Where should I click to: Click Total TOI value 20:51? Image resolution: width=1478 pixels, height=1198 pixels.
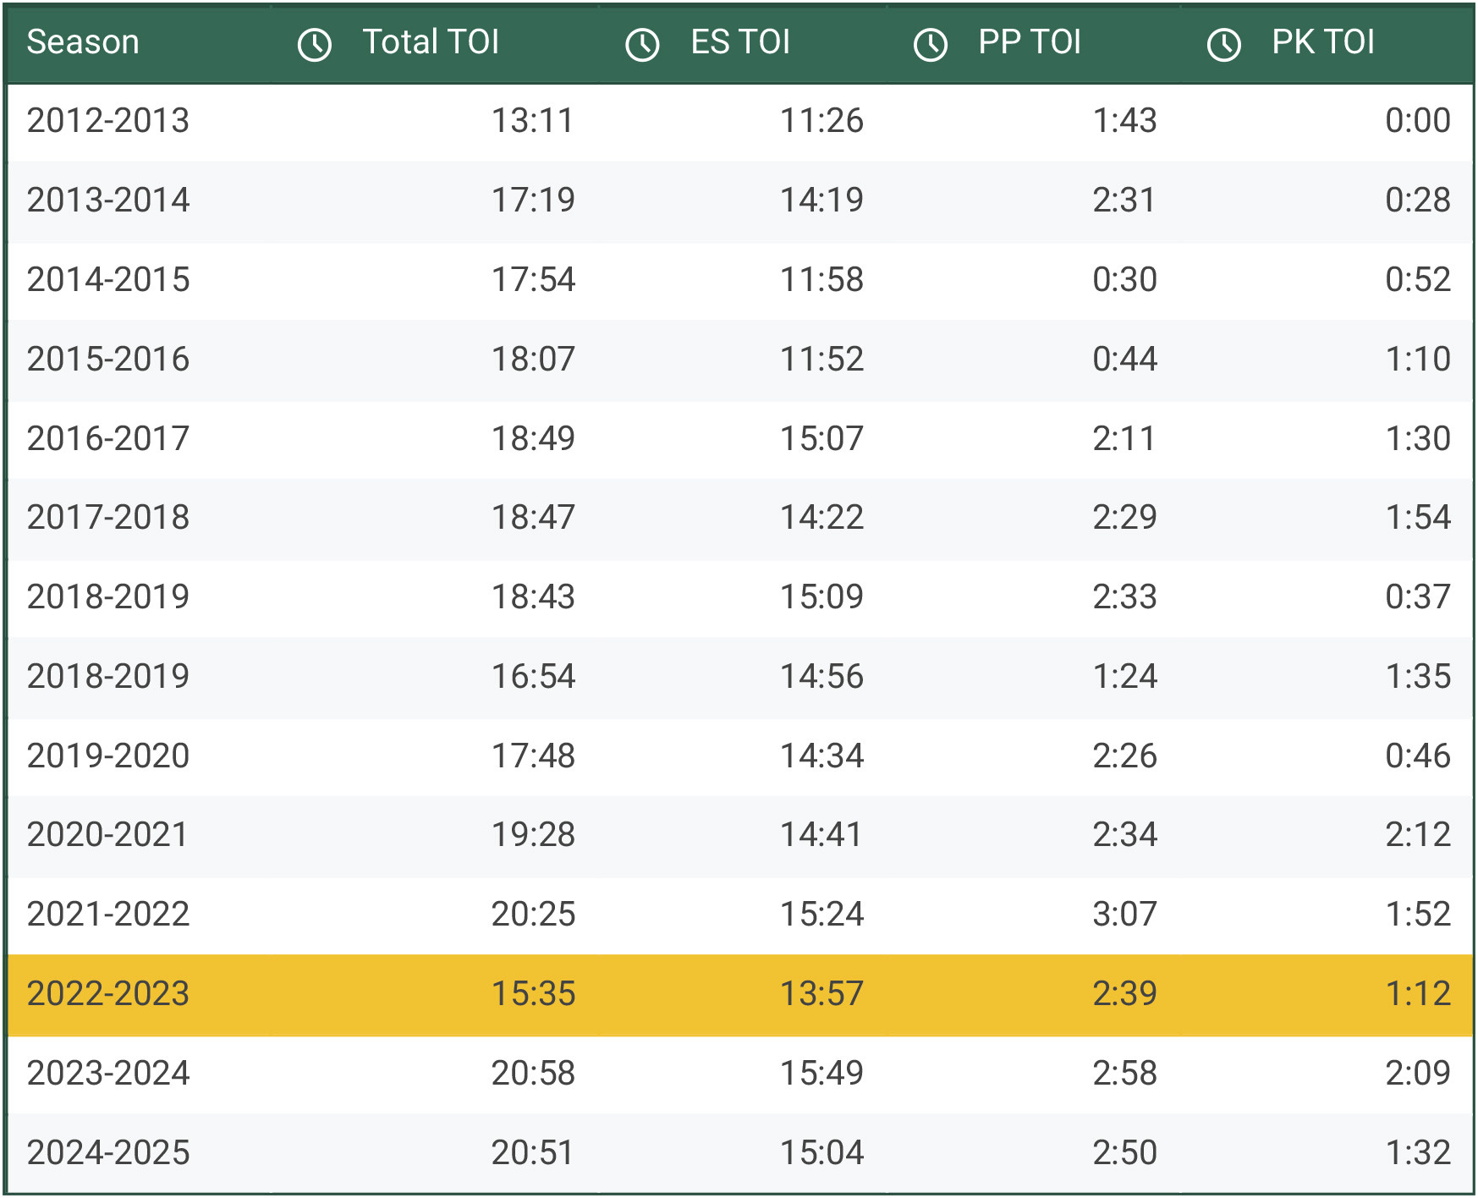[x=533, y=1153]
